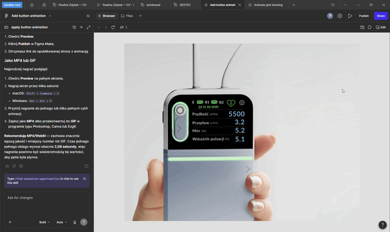Click the thumbs up feedback icon
The width and height of the screenshot is (390, 232).
coord(7,166)
